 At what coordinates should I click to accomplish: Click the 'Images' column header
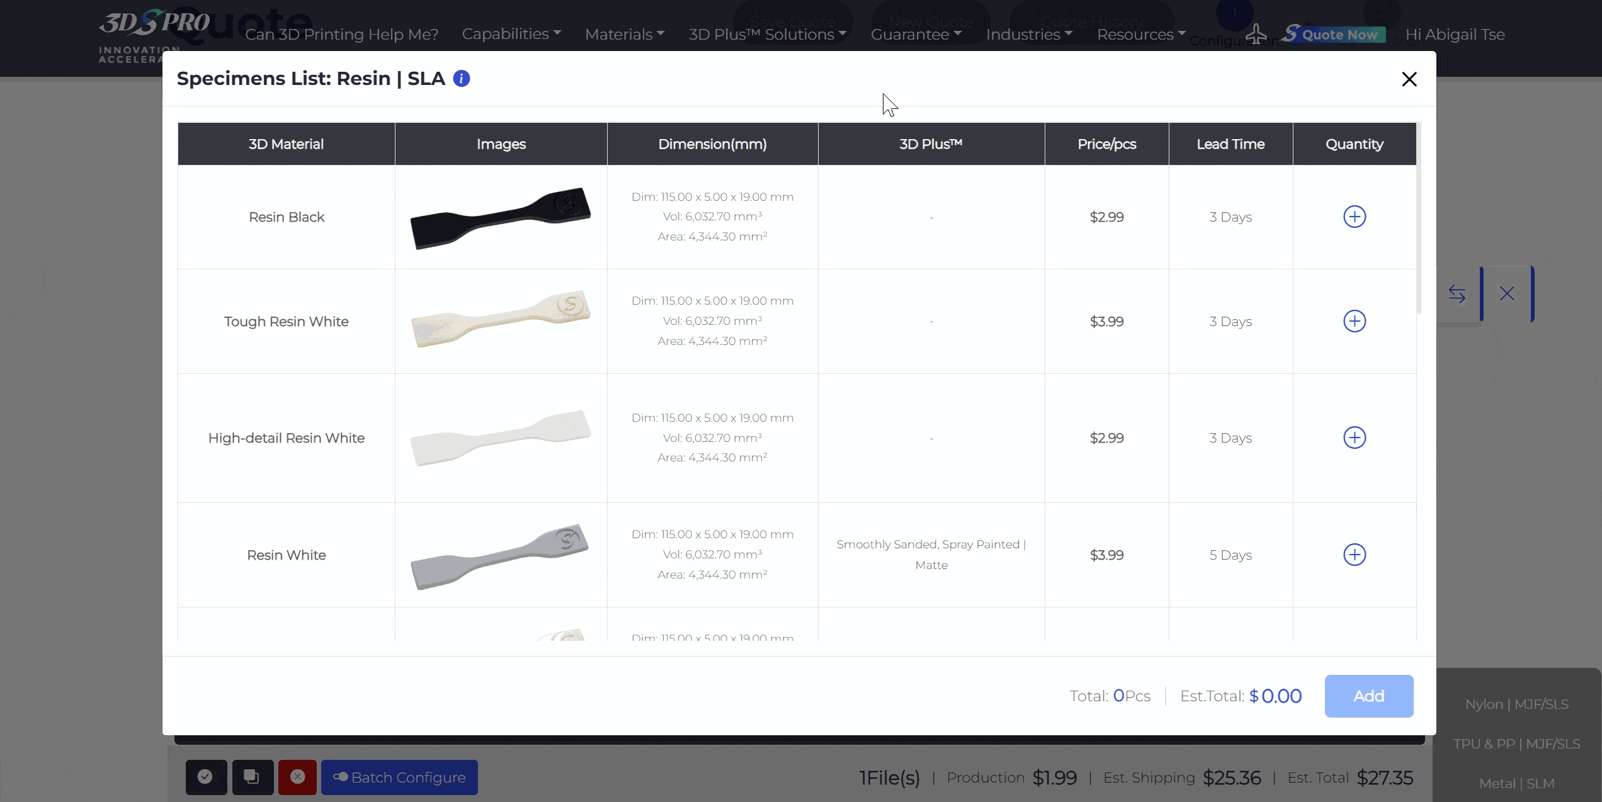pos(501,144)
